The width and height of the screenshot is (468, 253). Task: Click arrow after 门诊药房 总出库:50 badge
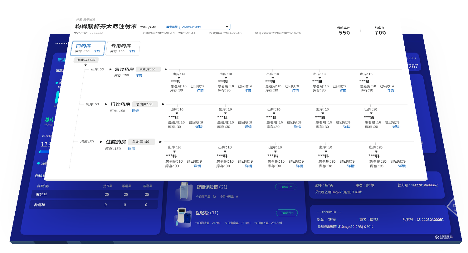coord(163,104)
